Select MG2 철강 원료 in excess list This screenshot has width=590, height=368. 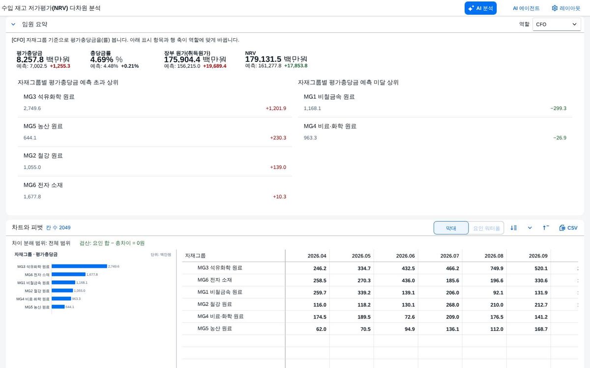click(x=155, y=161)
